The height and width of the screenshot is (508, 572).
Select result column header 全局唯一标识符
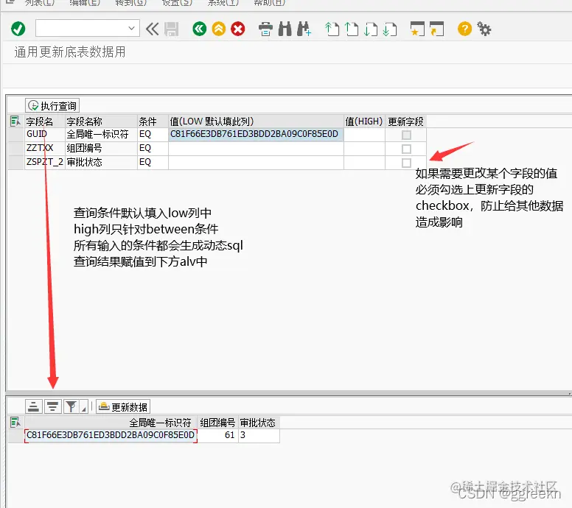pyautogui.click(x=111, y=423)
